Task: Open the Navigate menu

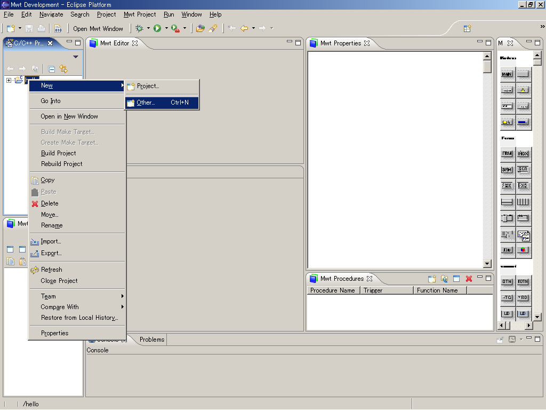Action: pos(51,14)
